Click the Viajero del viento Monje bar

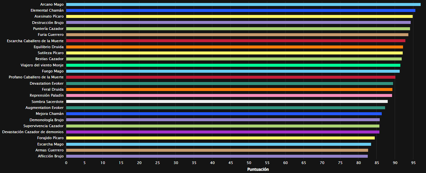(x=233, y=65)
